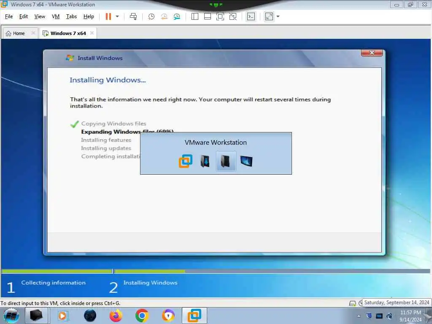Click the Collecting information stage progress bar
Viewport: 432px width, 324px height.
pyautogui.click(x=57, y=271)
